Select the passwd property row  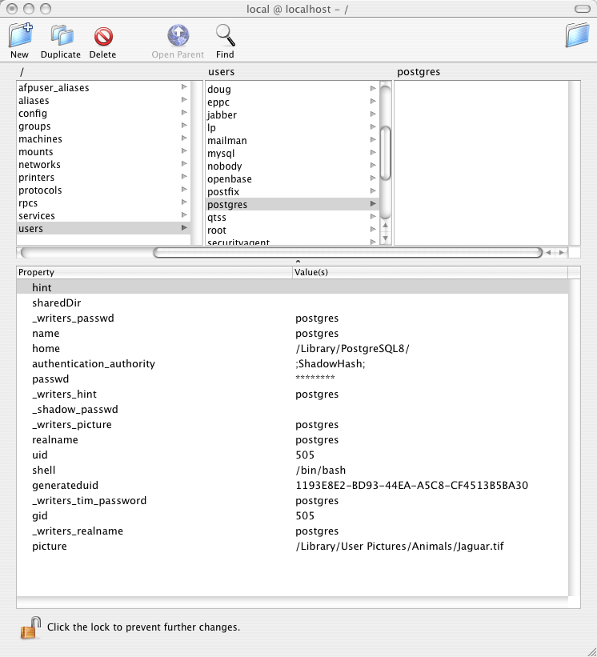50,379
